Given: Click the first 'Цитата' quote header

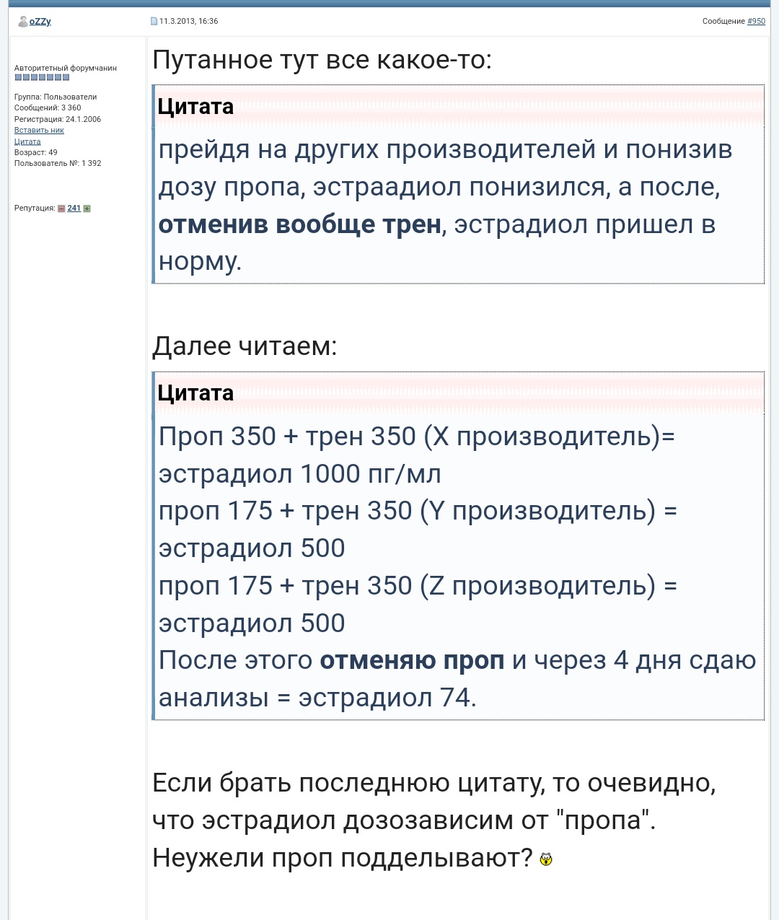Looking at the screenshot, I should [195, 107].
